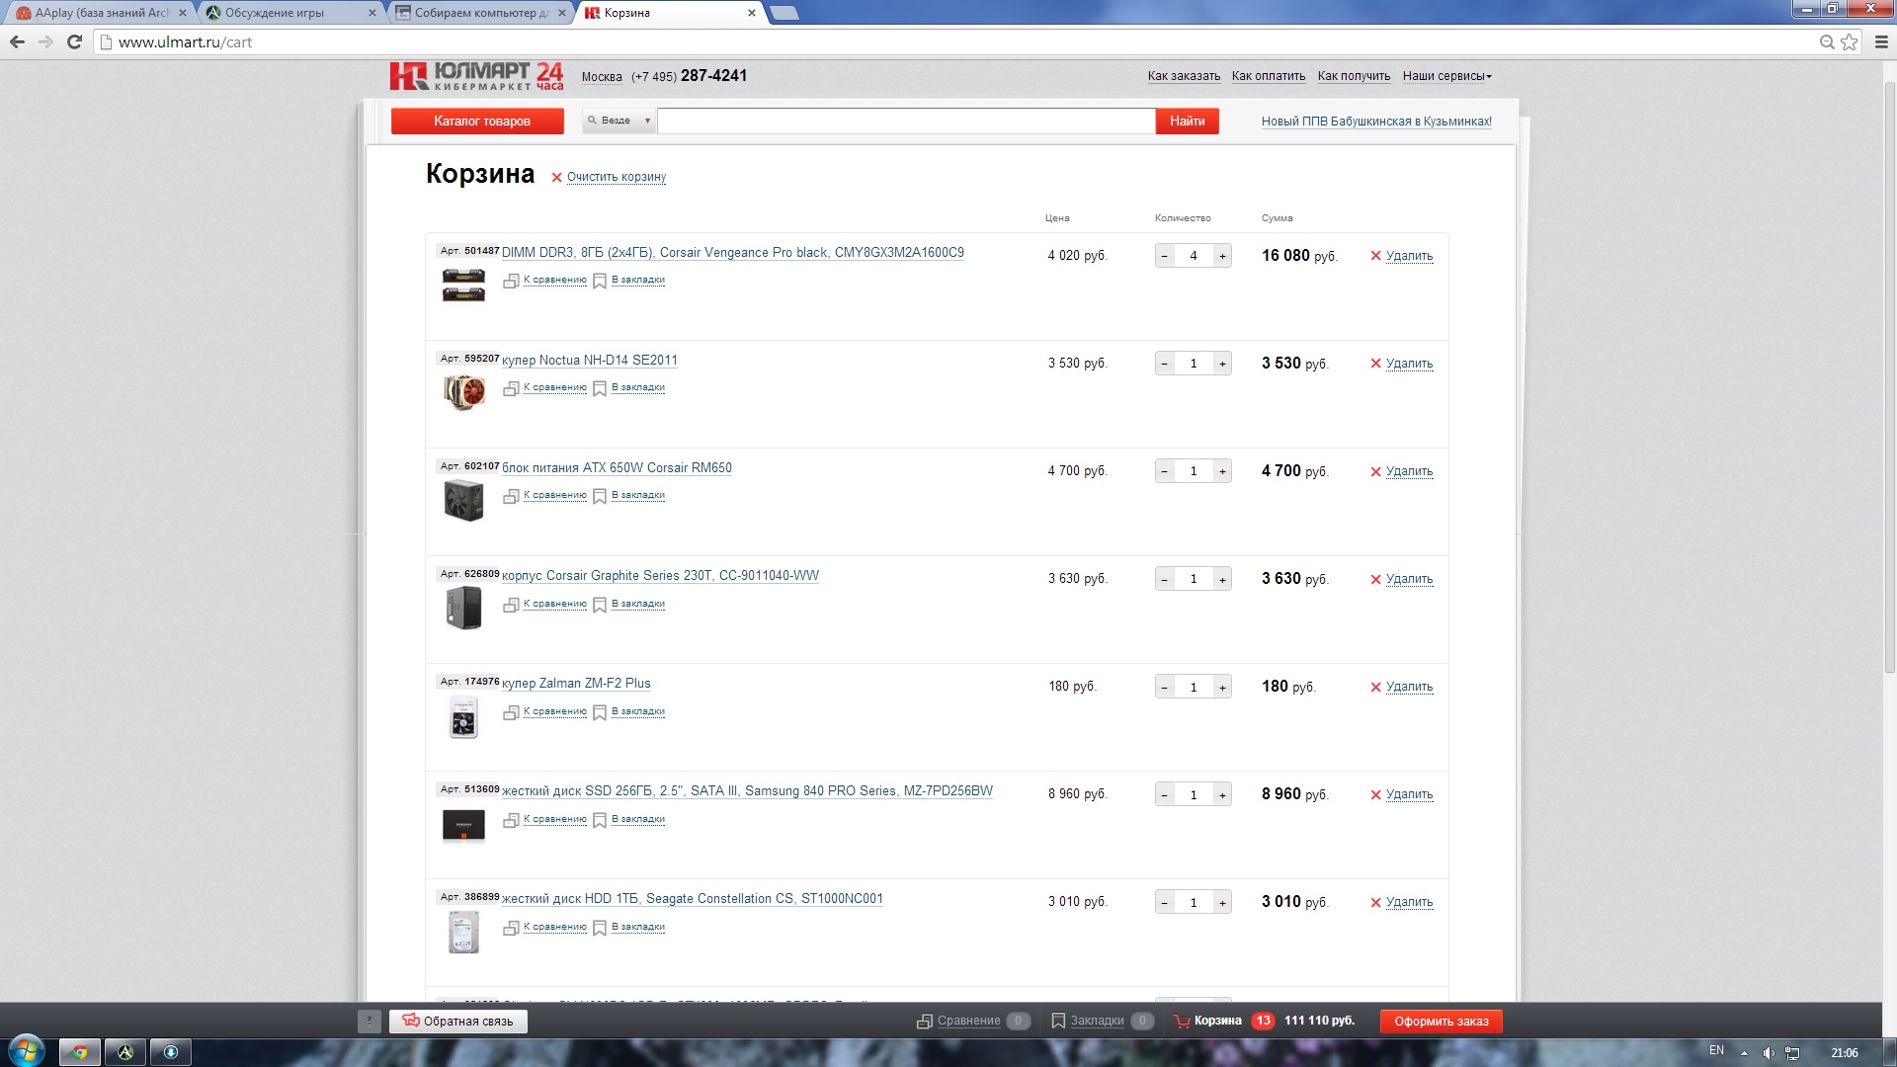
Task: Open the Chrome menu icon
Action: pyautogui.click(x=1881, y=41)
